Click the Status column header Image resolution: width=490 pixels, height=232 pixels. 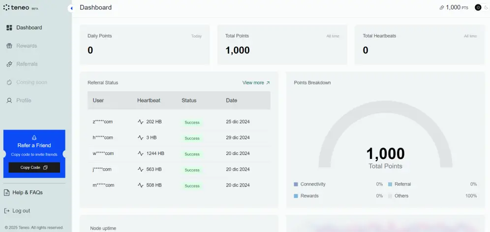pos(189,100)
